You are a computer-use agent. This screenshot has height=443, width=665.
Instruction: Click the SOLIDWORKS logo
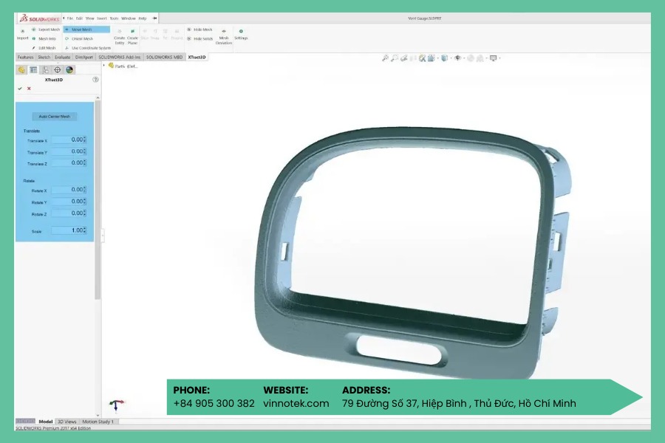(39, 18)
